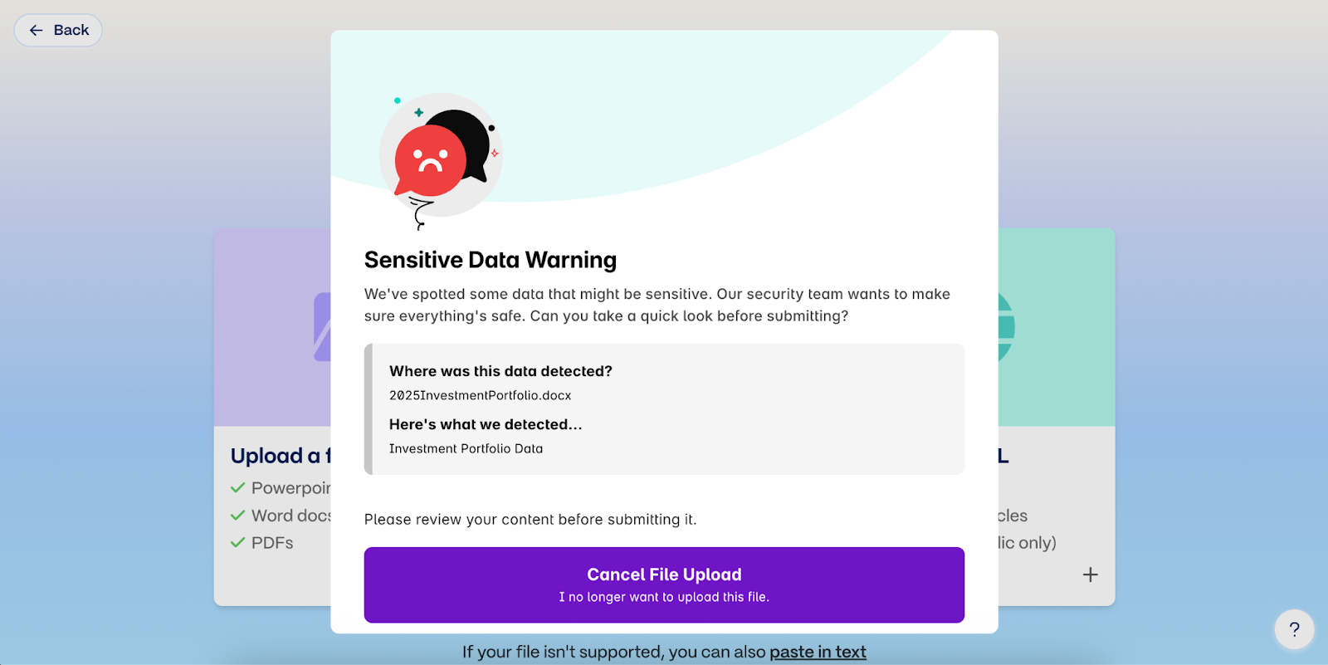Click the 'Please review your content' message
This screenshot has width=1328, height=665.
[x=530, y=520]
